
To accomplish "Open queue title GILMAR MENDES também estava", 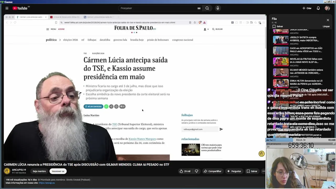I will tap(306, 71).
